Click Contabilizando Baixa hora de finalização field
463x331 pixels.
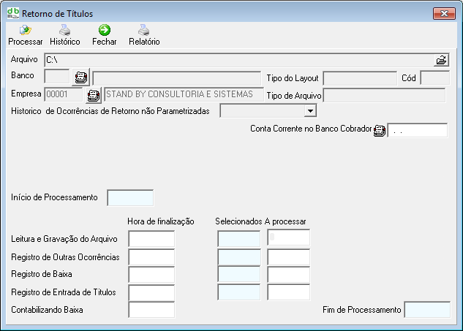tap(151, 310)
